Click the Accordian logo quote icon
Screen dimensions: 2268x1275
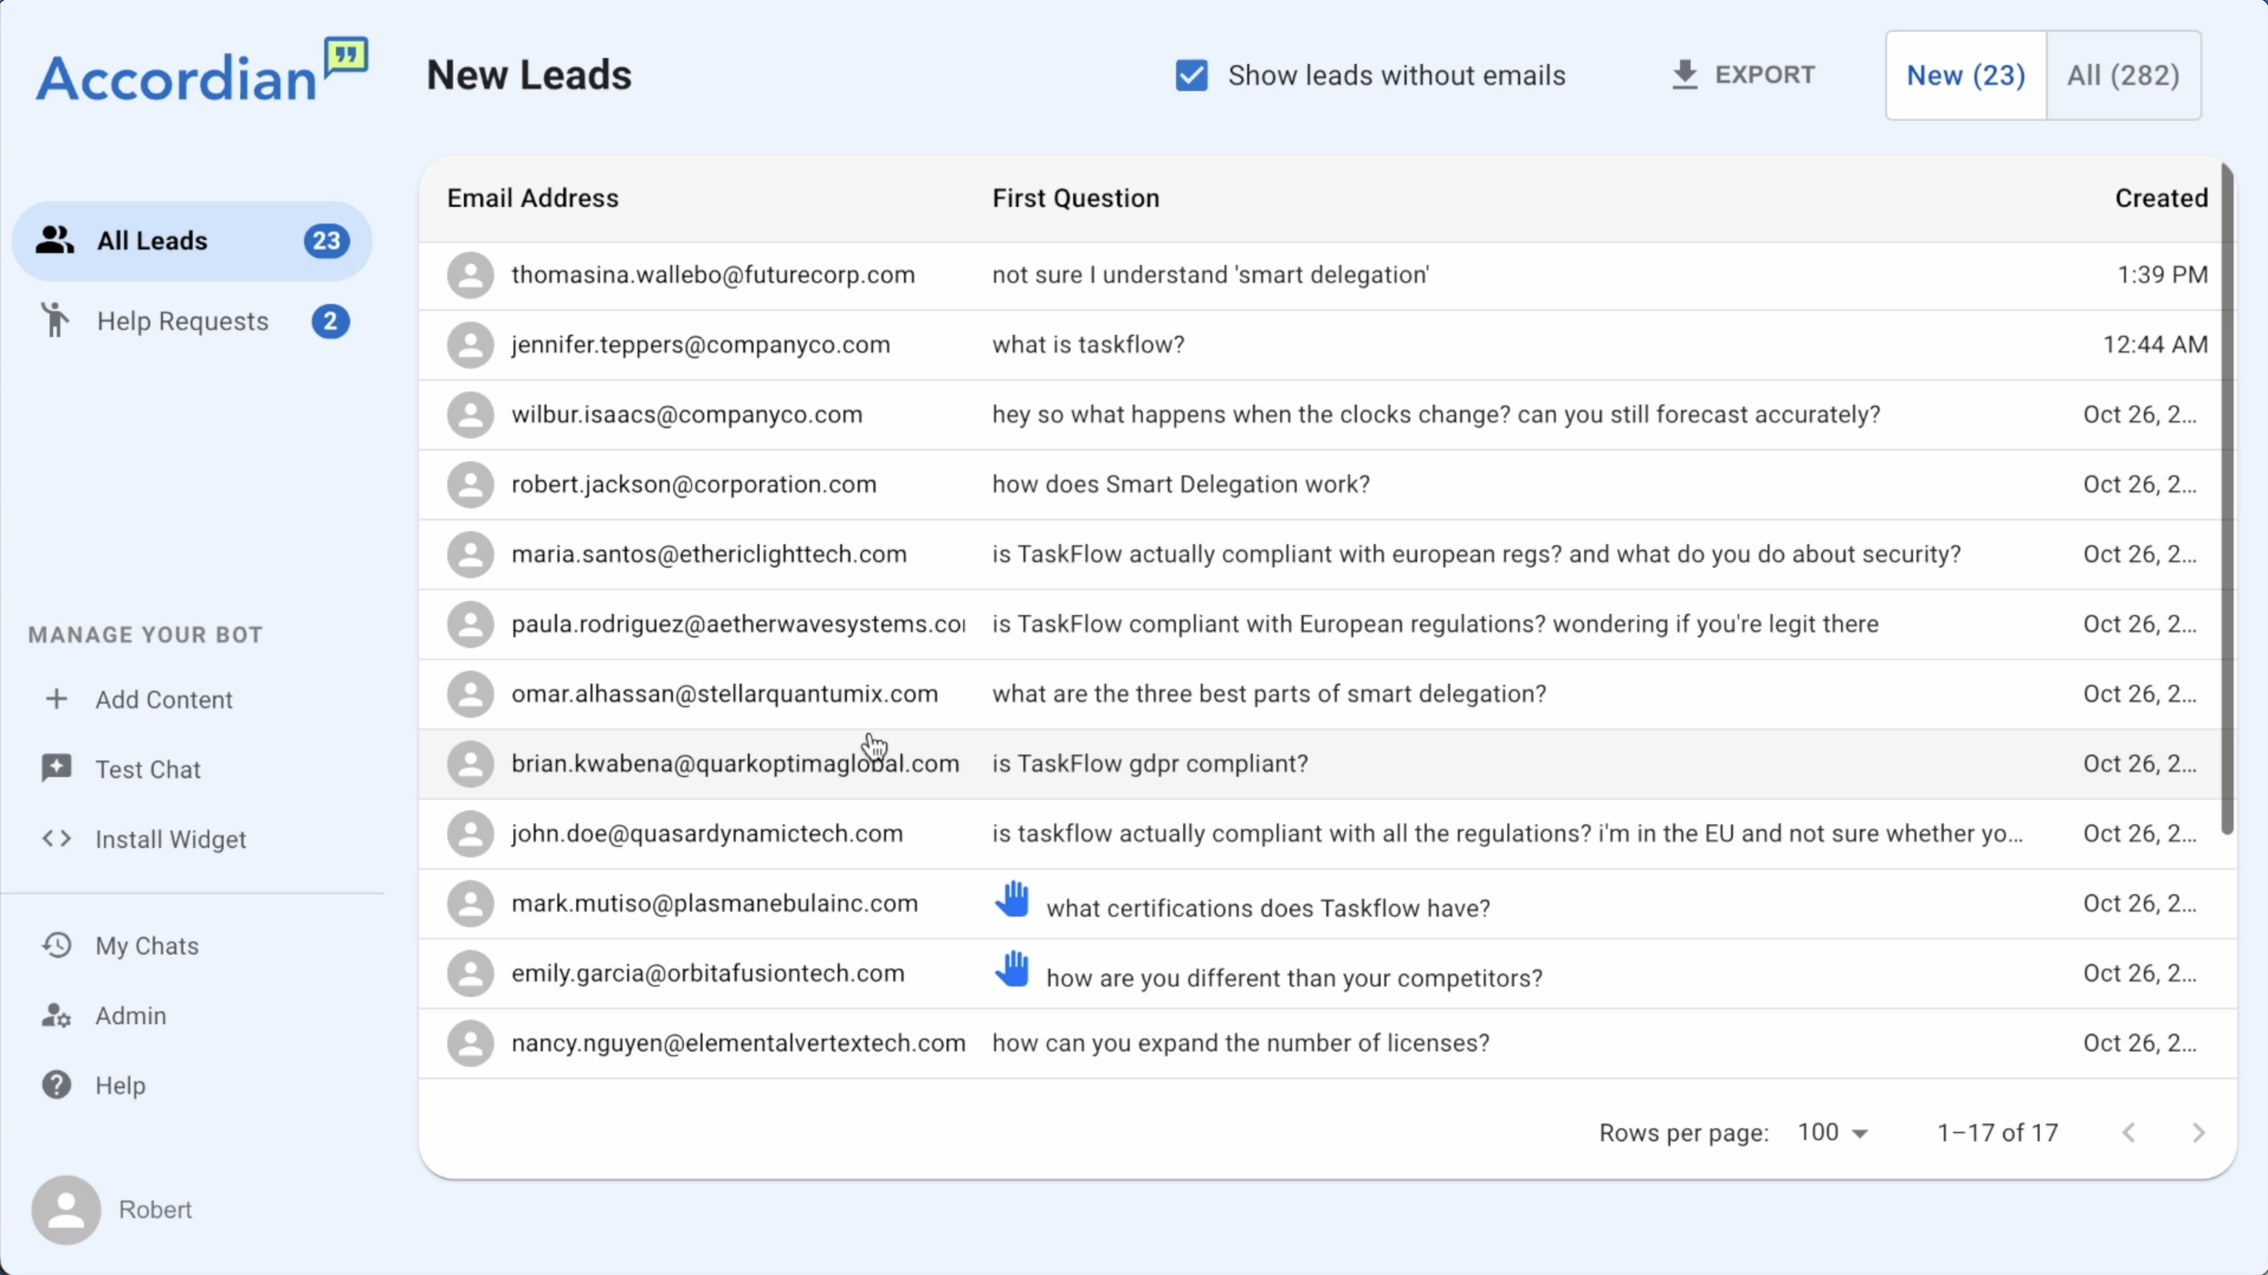pyautogui.click(x=346, y=56)
